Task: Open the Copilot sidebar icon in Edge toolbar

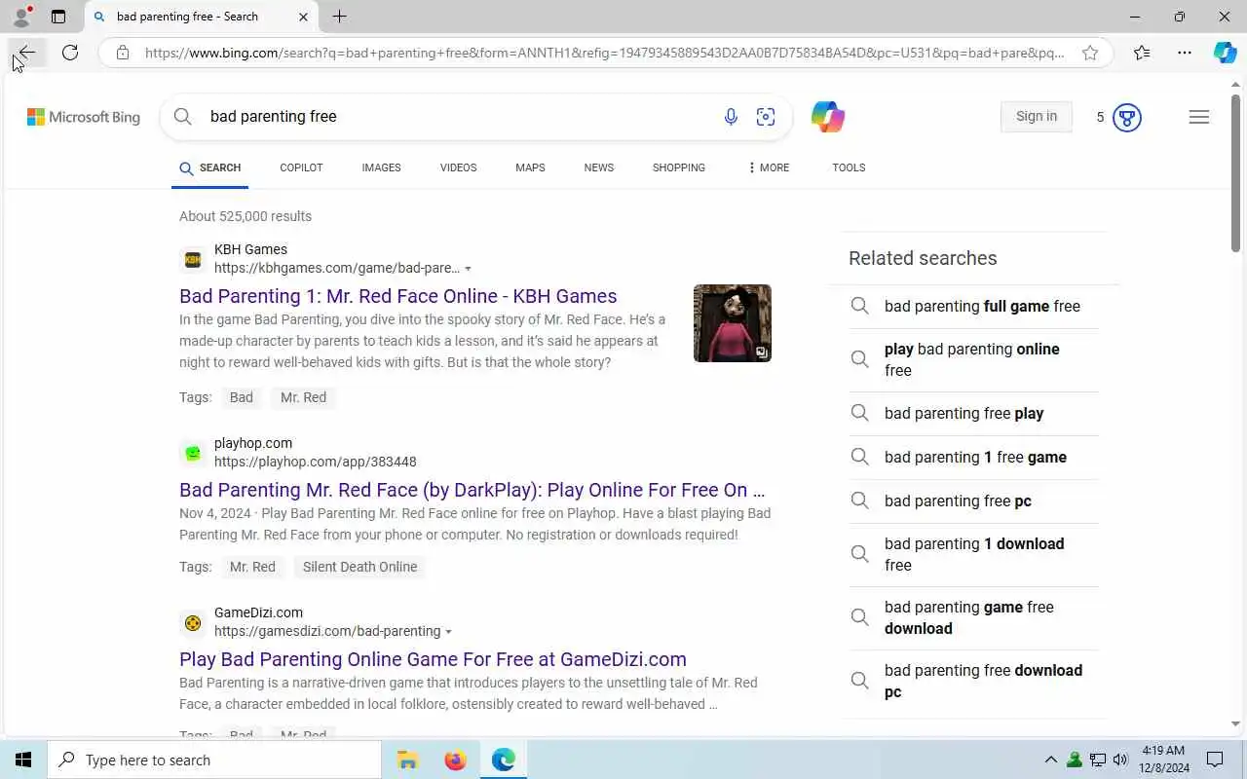Action: coord(1225,53)
